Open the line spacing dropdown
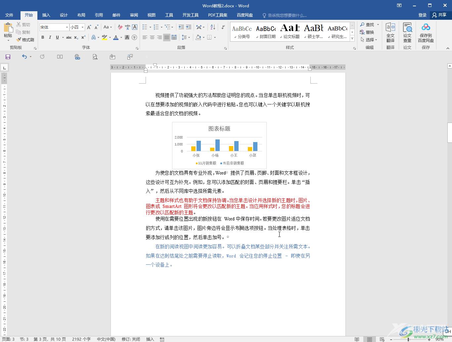Viewport: 452px width, 342px height. [x=186, y=37]
